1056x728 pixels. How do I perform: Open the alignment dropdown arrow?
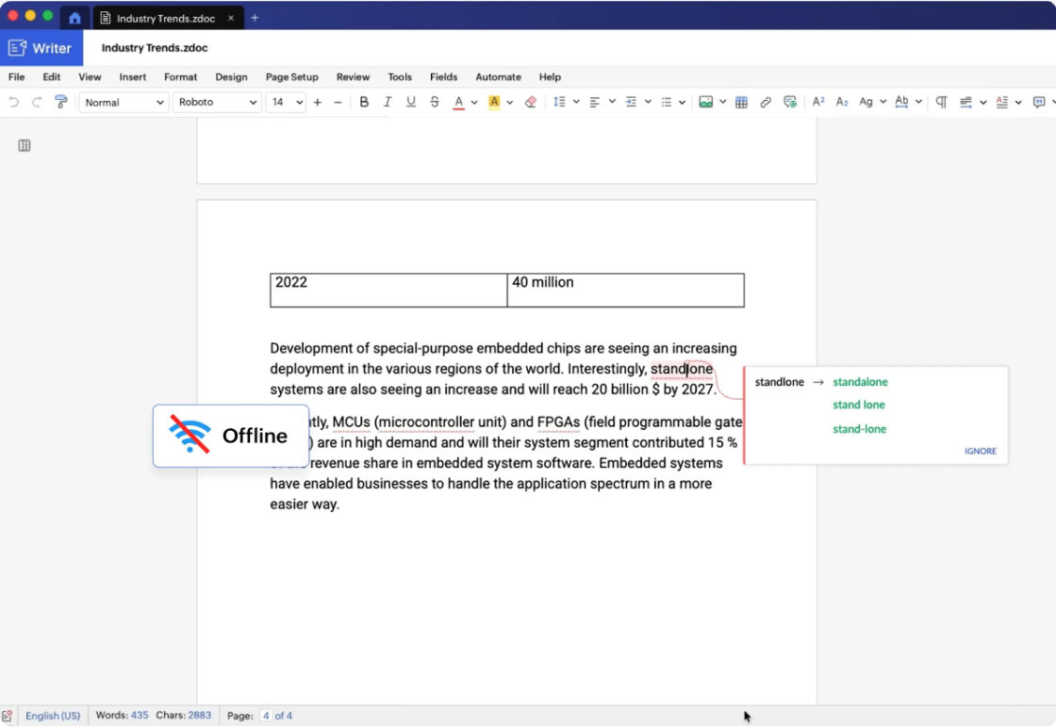[612, 103]
